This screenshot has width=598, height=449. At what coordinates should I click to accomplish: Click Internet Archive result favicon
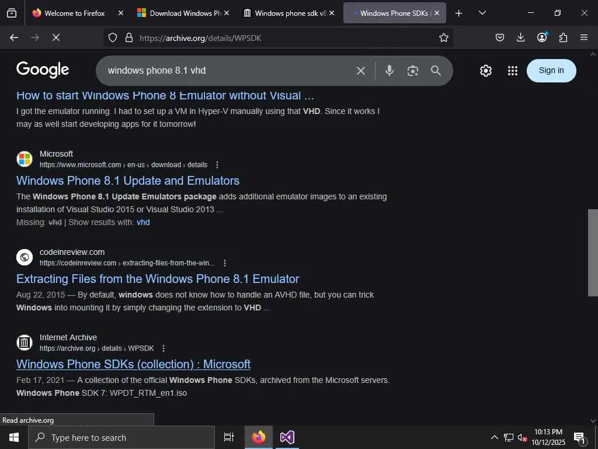click(25, 343)
